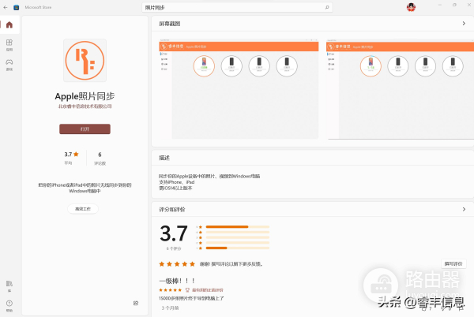Click the share icon below app info
The height and width of the screenshot is (317, 474).
pos(136,303)
